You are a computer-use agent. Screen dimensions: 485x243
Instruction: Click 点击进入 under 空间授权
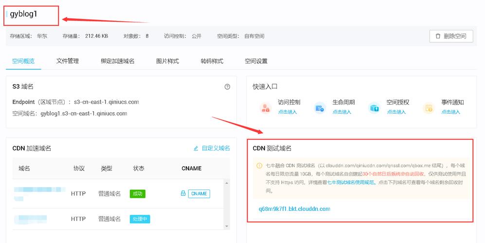[396, 112]
